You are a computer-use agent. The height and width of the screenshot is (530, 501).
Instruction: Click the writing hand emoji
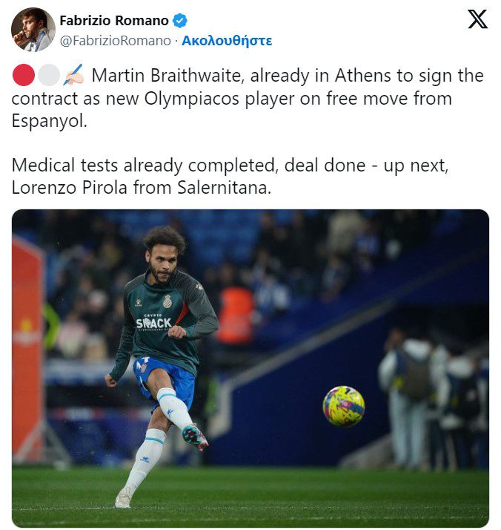[73, 75]
